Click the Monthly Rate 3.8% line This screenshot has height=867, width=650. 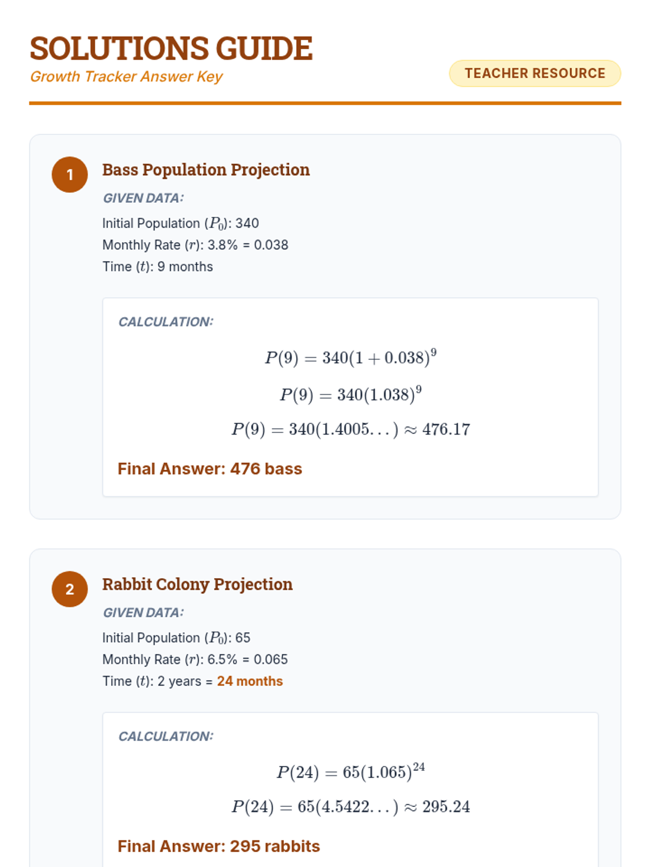pyautogui.click(x=195, y=245)
